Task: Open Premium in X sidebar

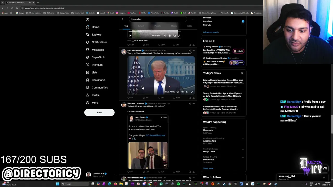Action: pos(94,65)
